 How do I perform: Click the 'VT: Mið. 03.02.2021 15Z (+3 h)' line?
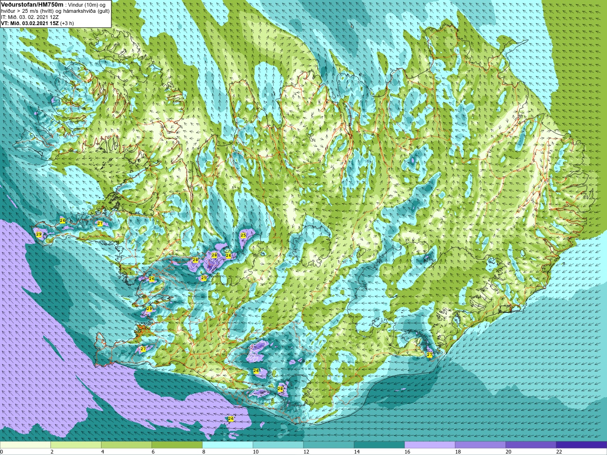click(x=37, y=23)
